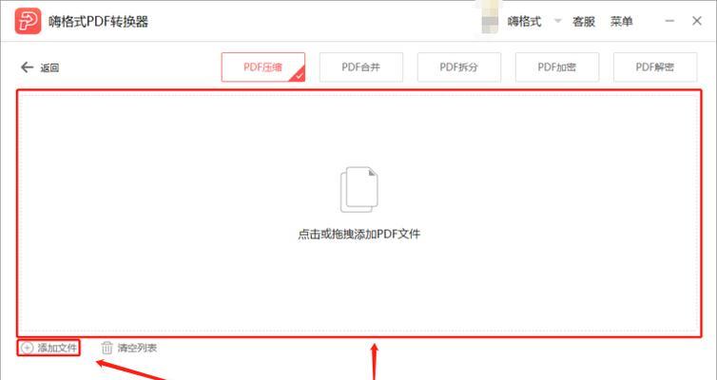The width and height of the screenshot is (717, 380).
Task: Switch to the PDF合并 tab
Action: coord(360,67)
